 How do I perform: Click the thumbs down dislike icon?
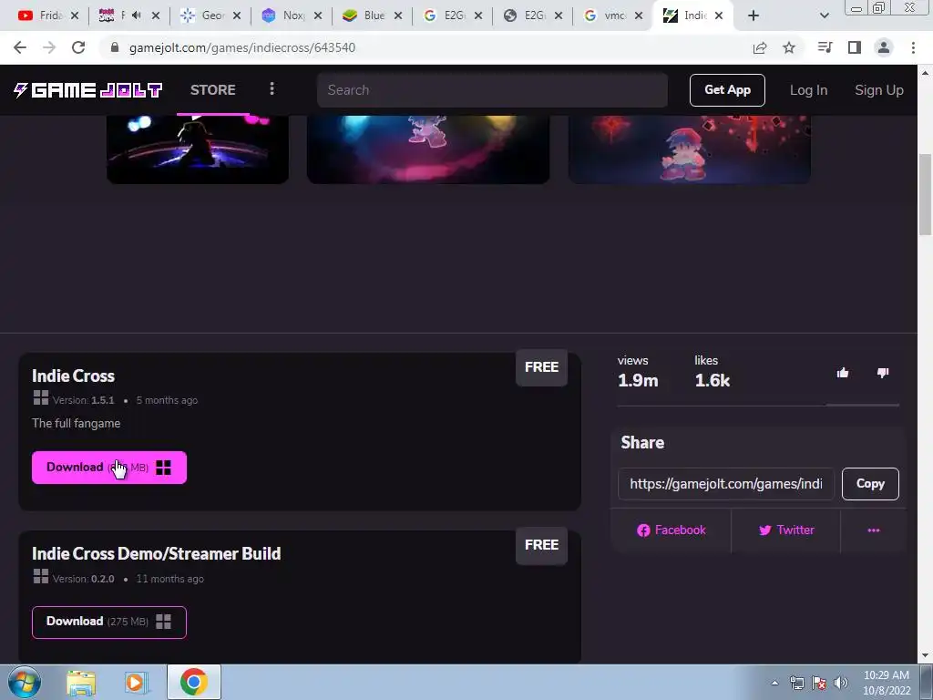(883, 373)
